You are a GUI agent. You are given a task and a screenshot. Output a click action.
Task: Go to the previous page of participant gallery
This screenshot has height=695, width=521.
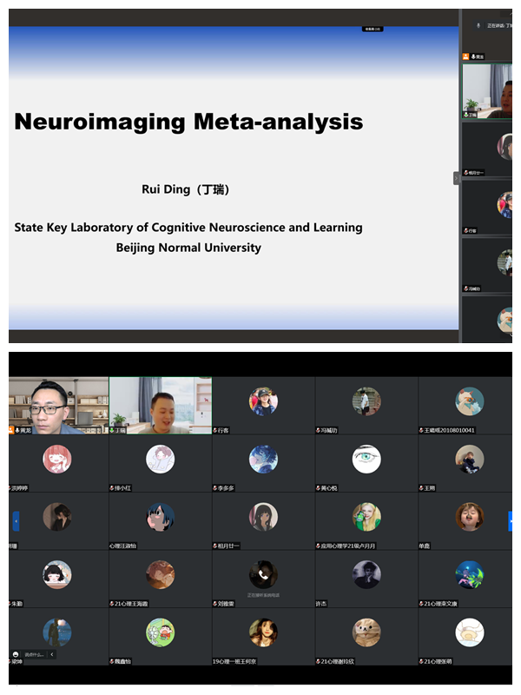[x=16, y=520]
